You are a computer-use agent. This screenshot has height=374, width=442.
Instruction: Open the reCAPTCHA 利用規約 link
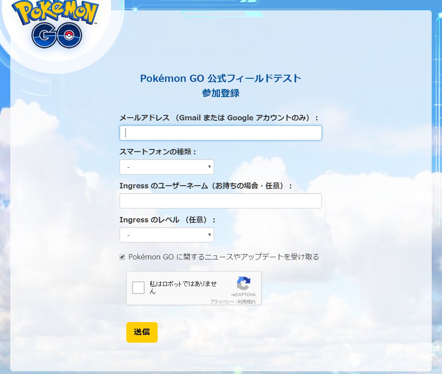pos(246,302)
